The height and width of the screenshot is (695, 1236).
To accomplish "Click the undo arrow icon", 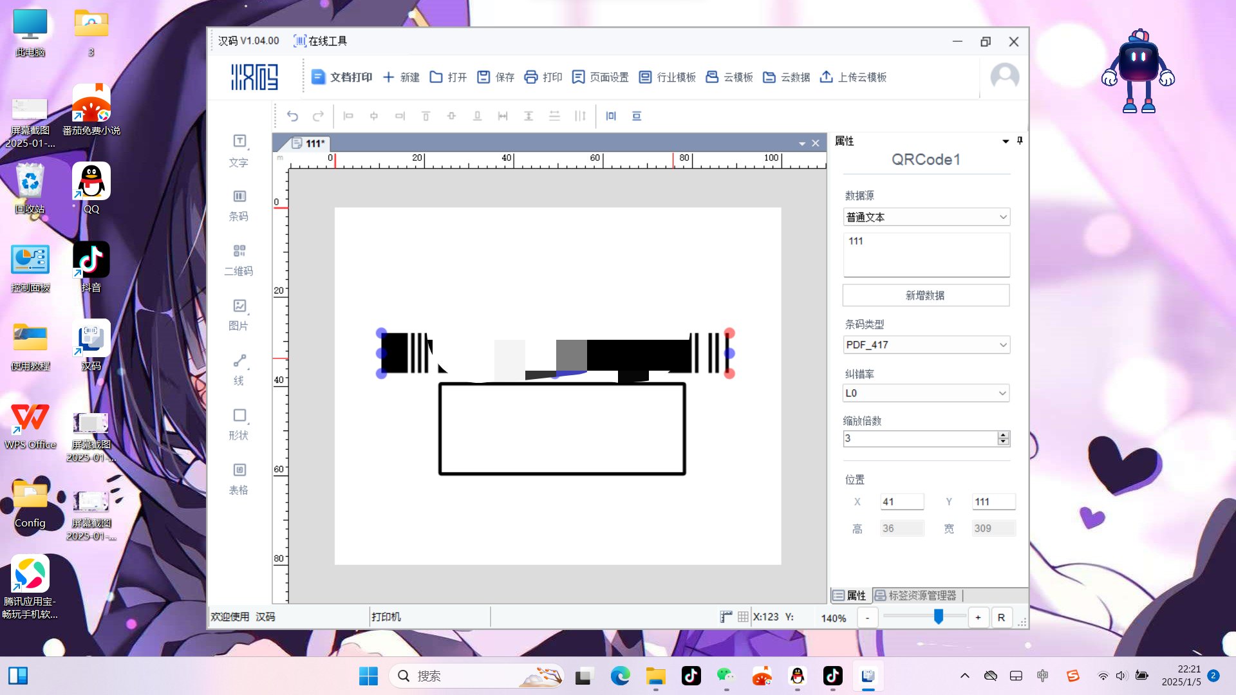I will tap(292, 116).
